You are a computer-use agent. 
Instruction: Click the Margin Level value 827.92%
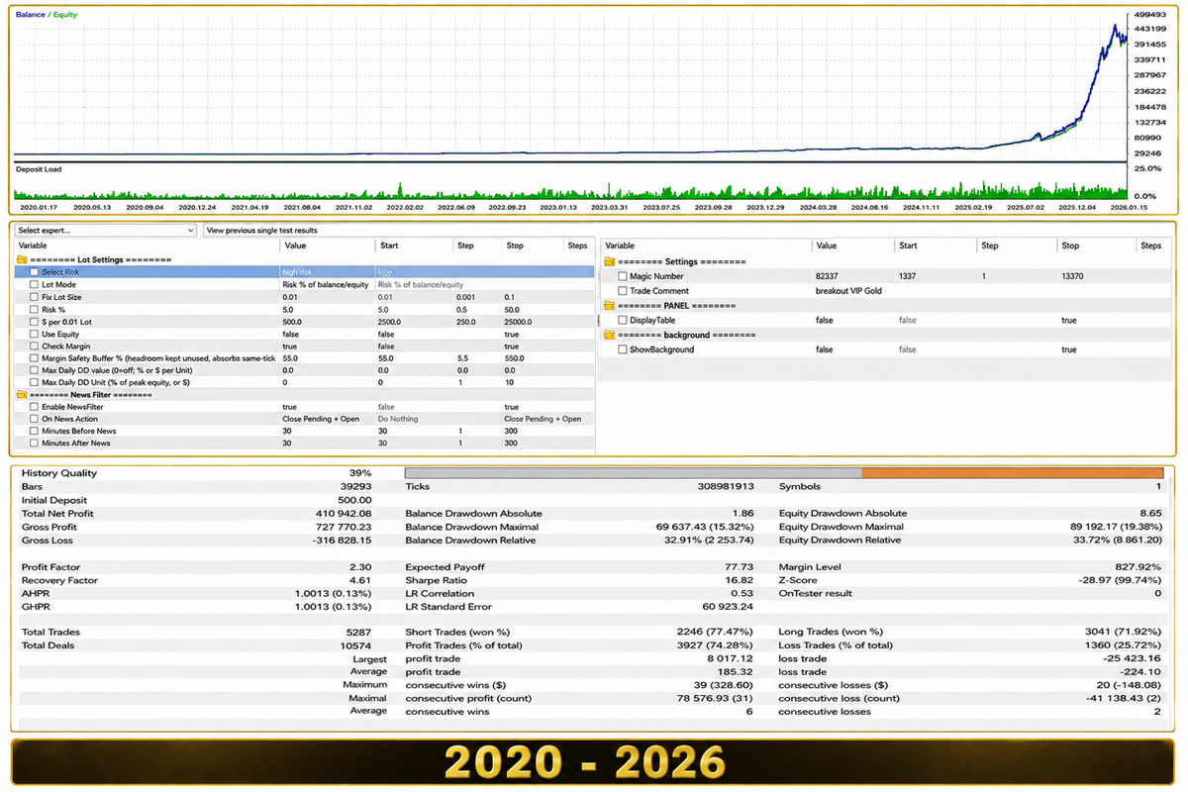pyautogui.click(x=1138, y=567)
